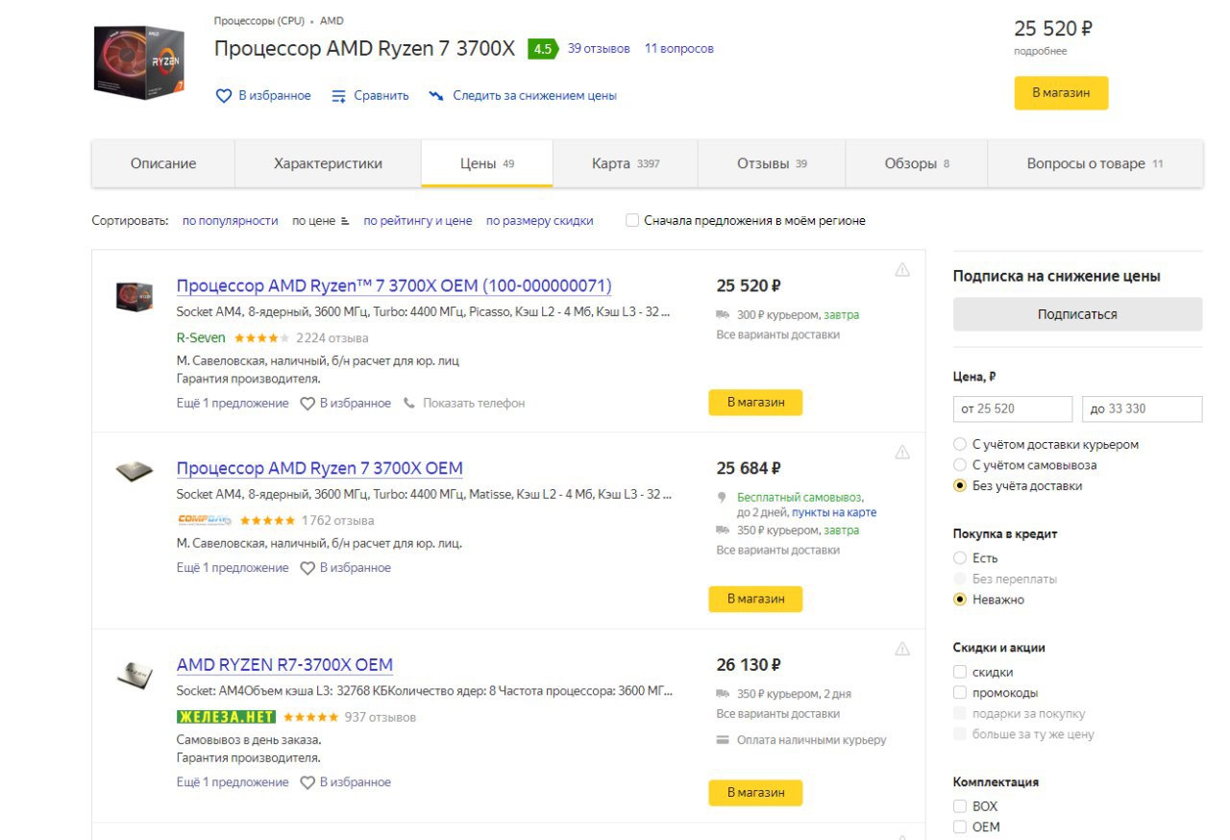Click 'подробнее' under top price
Image resolution: width=1230 pixels, height=840 pixels.
pos(1041,52)
